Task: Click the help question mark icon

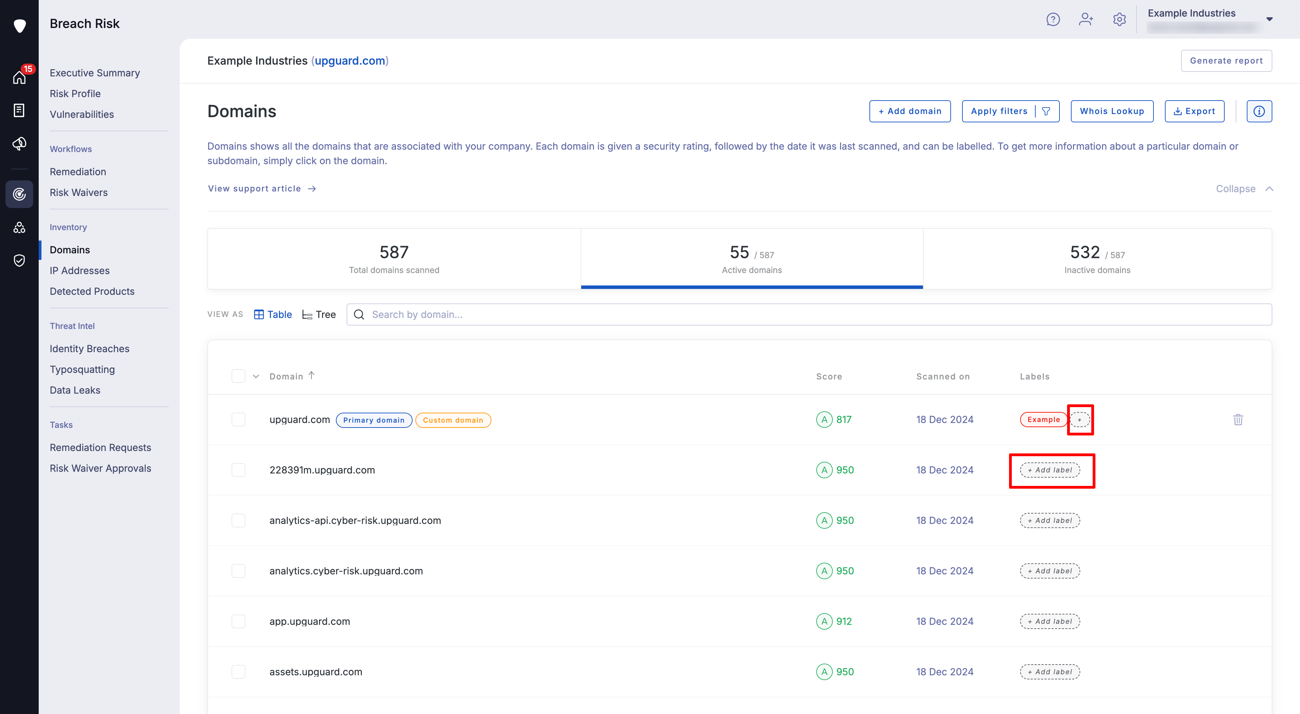Action: (1053, 20)
